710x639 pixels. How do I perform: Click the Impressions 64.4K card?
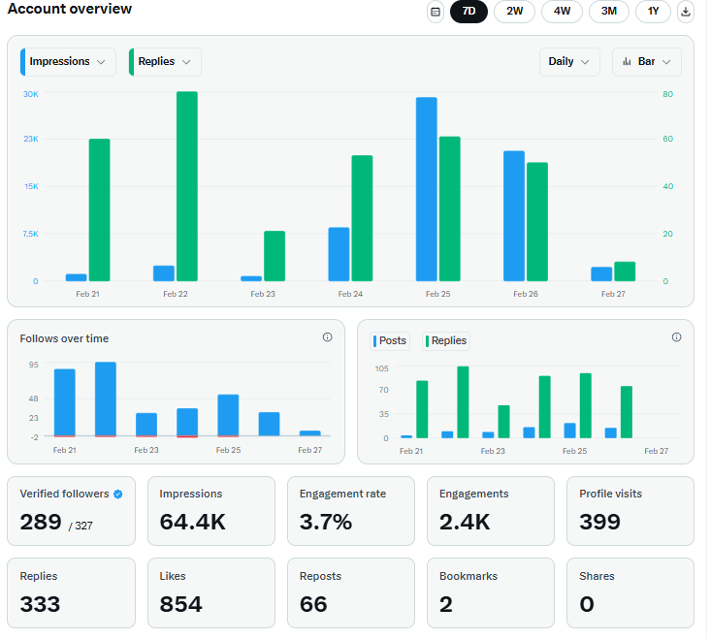[211, 511]
